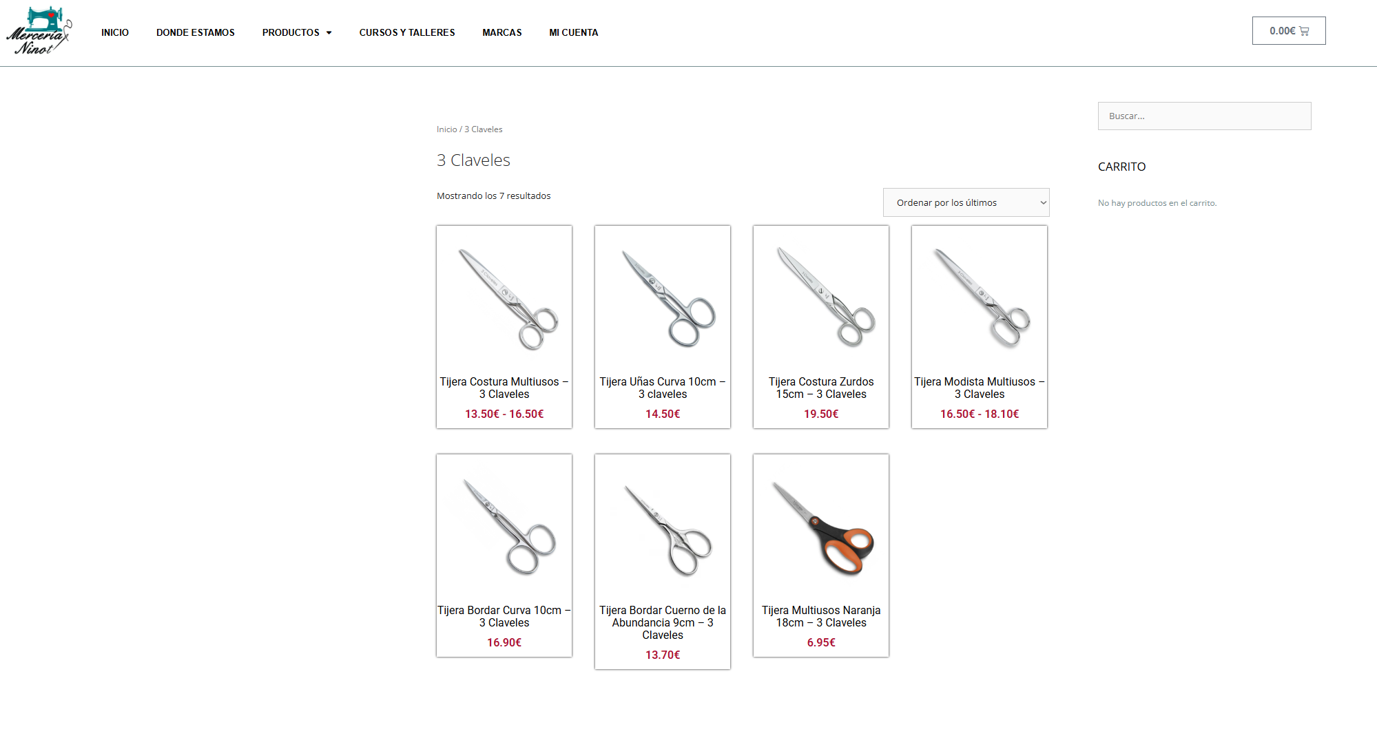Image resolution: width=1377 pixels, height=738 pixels.
Task: Open the shopping cart icon showing 0.00€
Action: [x=1288, y=31]
